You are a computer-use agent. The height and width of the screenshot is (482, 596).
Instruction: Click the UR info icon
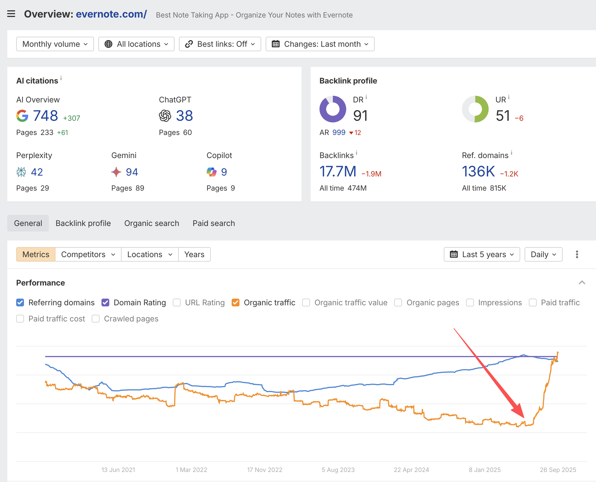pos(509,97)
